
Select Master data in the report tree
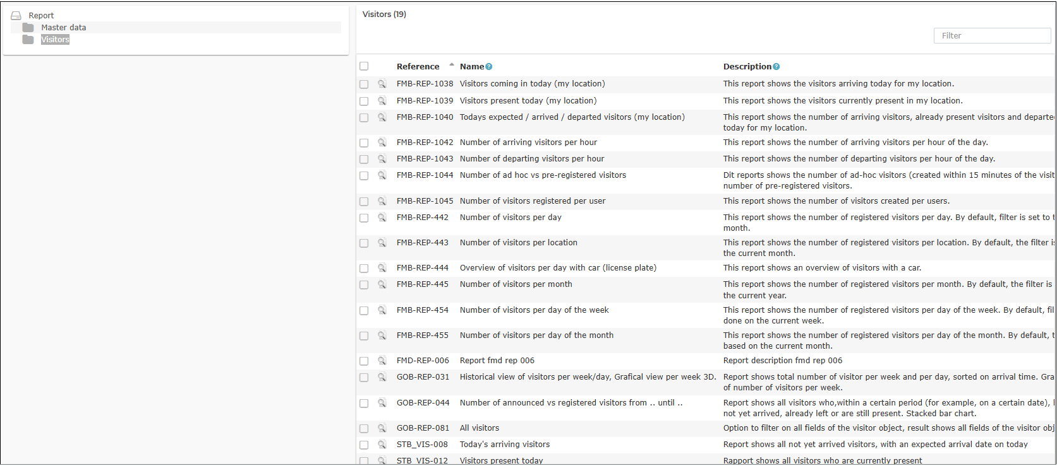coord(64,28)
